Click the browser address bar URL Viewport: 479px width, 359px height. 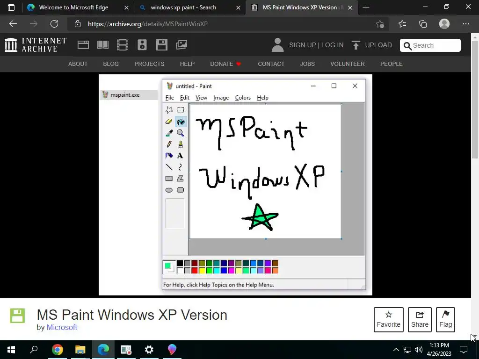point(147,24)
